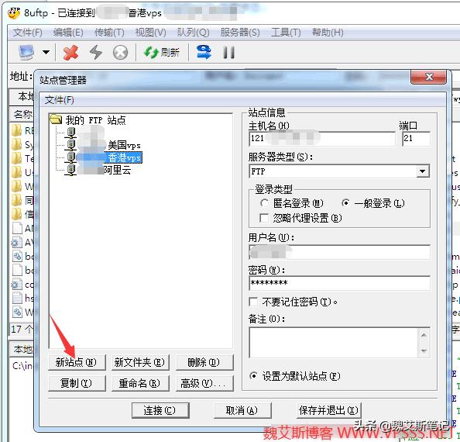Click the 备注 scrollbar down arrow

(x=424, y=350)
